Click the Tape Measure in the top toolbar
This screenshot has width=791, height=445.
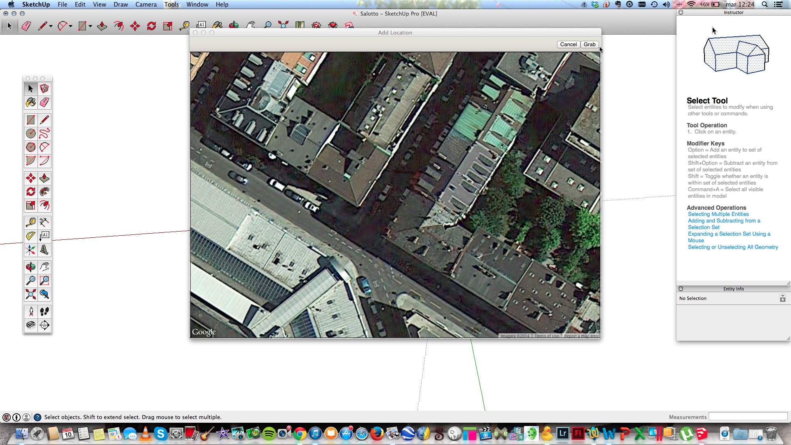tap(184, 26)
